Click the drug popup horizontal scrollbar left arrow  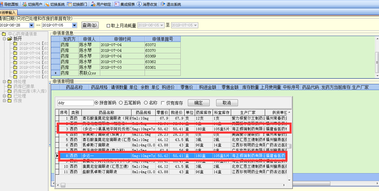pos(58,185)
